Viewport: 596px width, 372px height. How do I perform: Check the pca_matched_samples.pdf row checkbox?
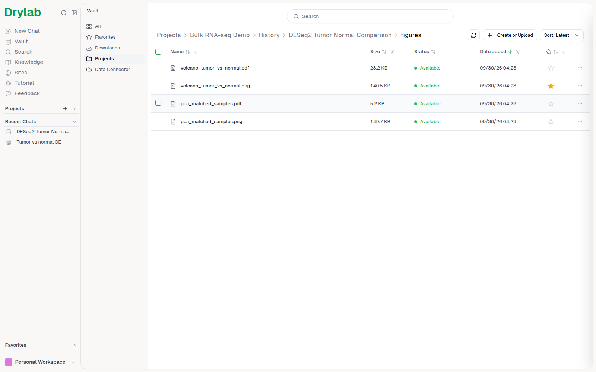pyautogui.click(x=158, y=103)
